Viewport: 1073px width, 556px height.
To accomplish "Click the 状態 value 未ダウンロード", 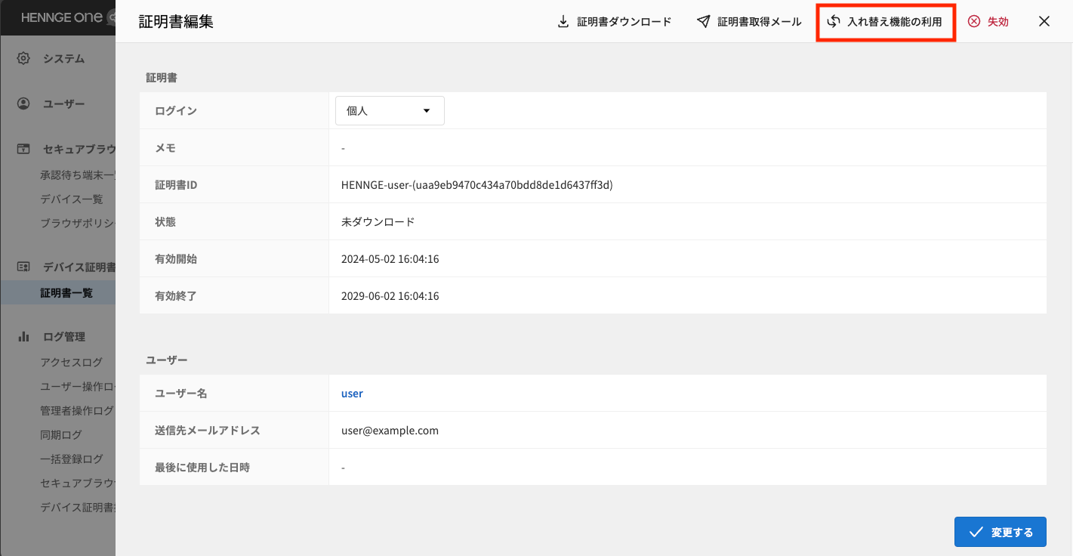I will pyautogui.click(x=378, y=222).
